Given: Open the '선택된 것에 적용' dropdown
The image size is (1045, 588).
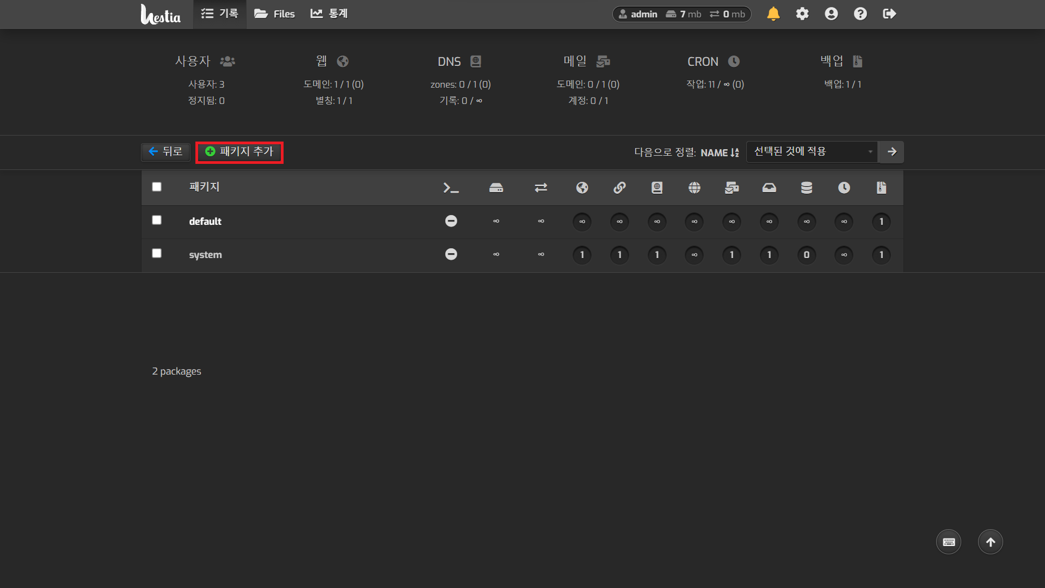Looking at the screenshot, I should [812, 152].
